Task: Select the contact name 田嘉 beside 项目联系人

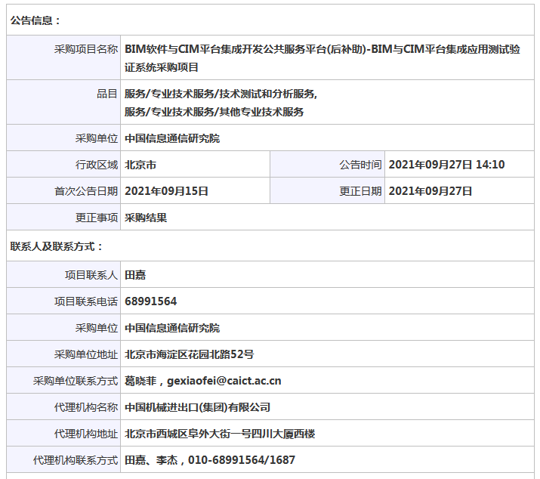Action: point(135,275)
